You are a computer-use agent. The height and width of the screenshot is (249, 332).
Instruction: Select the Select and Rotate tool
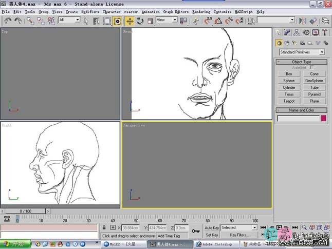tap(139, 21)
